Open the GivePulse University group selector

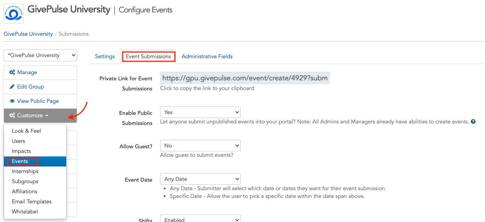coord(40,55)
